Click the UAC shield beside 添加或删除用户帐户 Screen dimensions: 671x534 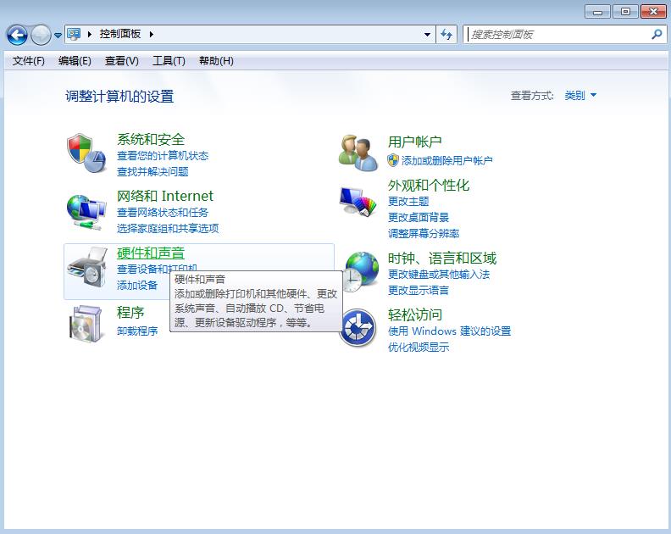[x=393, y=160]
